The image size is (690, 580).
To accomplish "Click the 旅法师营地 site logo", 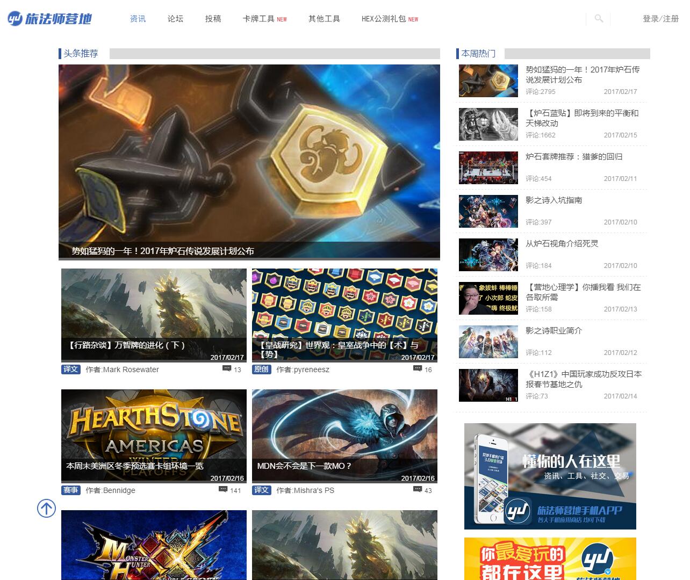I will pyautogui.click(x=50, y=19).
